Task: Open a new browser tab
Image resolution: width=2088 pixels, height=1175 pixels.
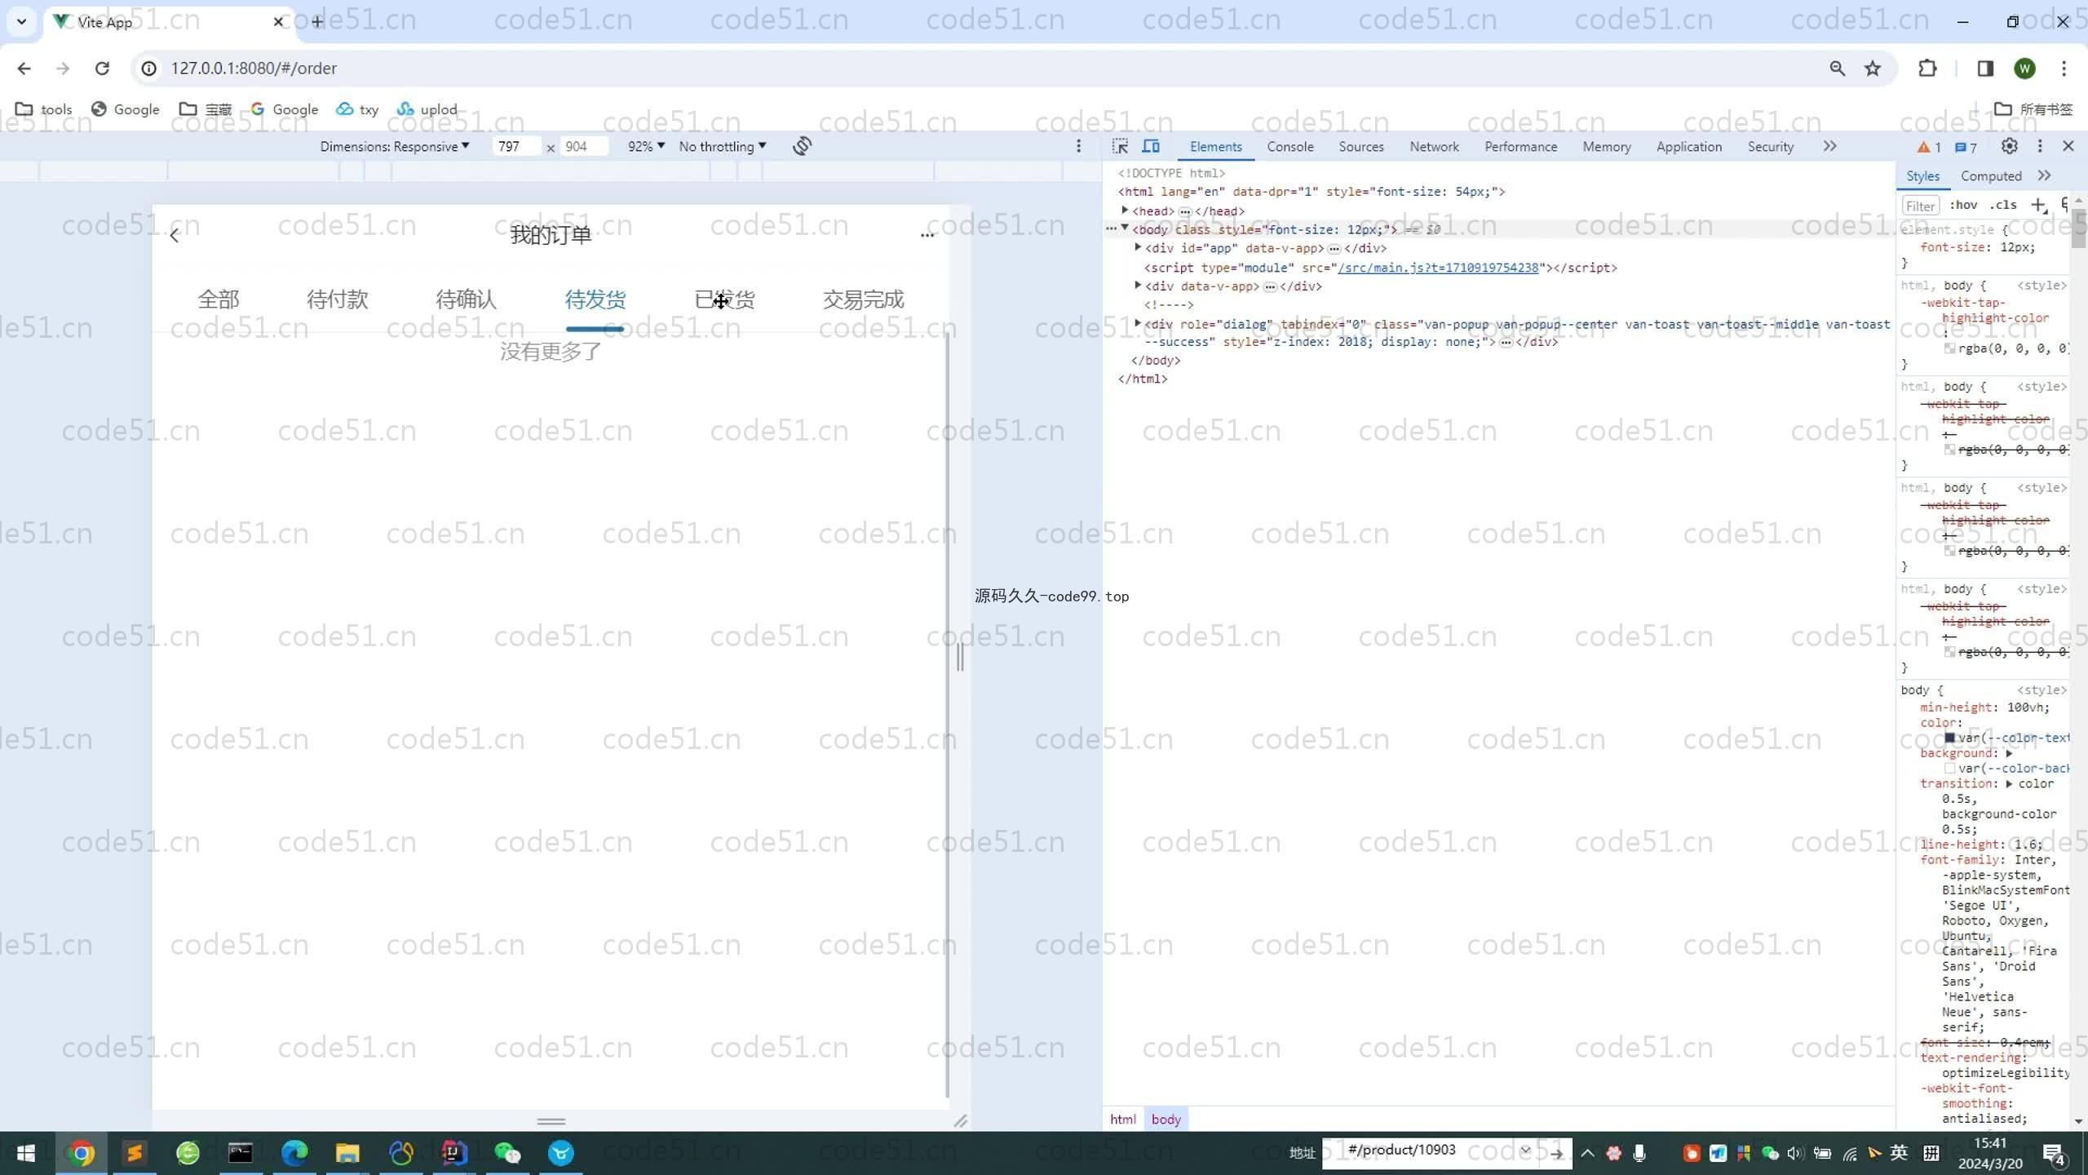Action: 317,22
